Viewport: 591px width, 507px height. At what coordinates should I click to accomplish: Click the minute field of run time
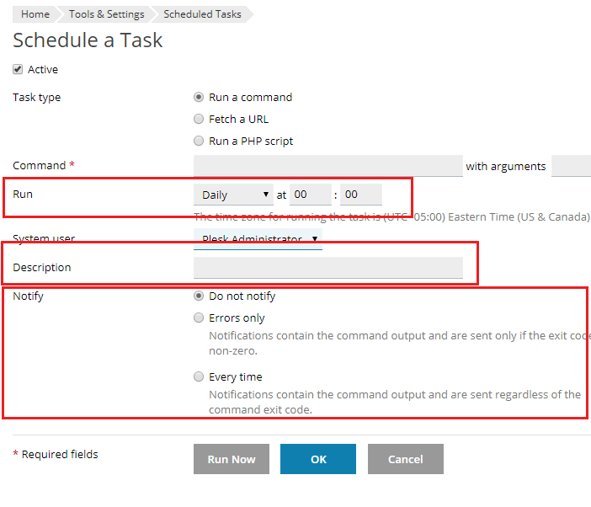[x=361, y=195]
